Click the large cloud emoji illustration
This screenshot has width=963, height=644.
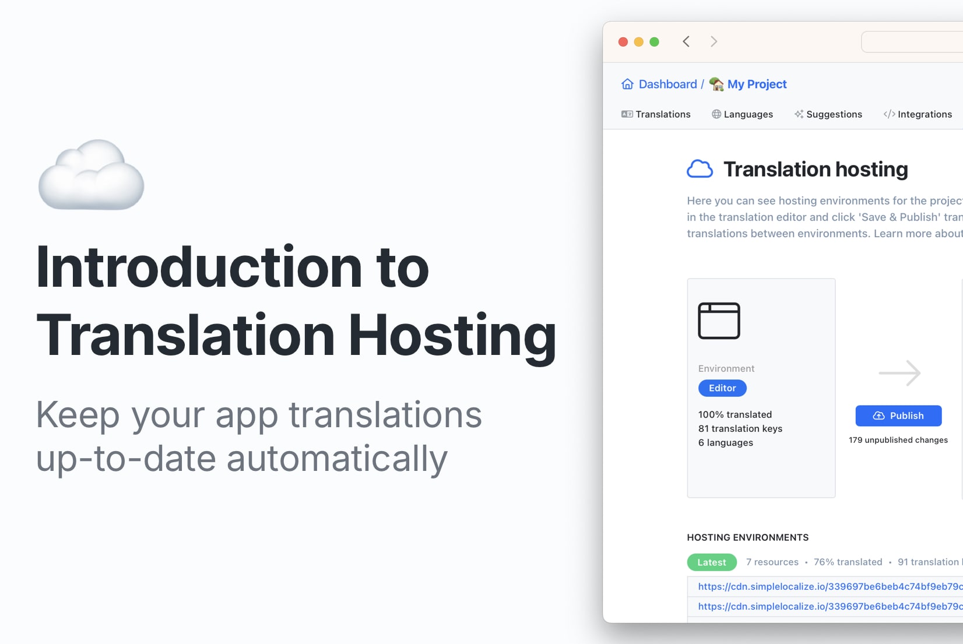pos(91,175)
